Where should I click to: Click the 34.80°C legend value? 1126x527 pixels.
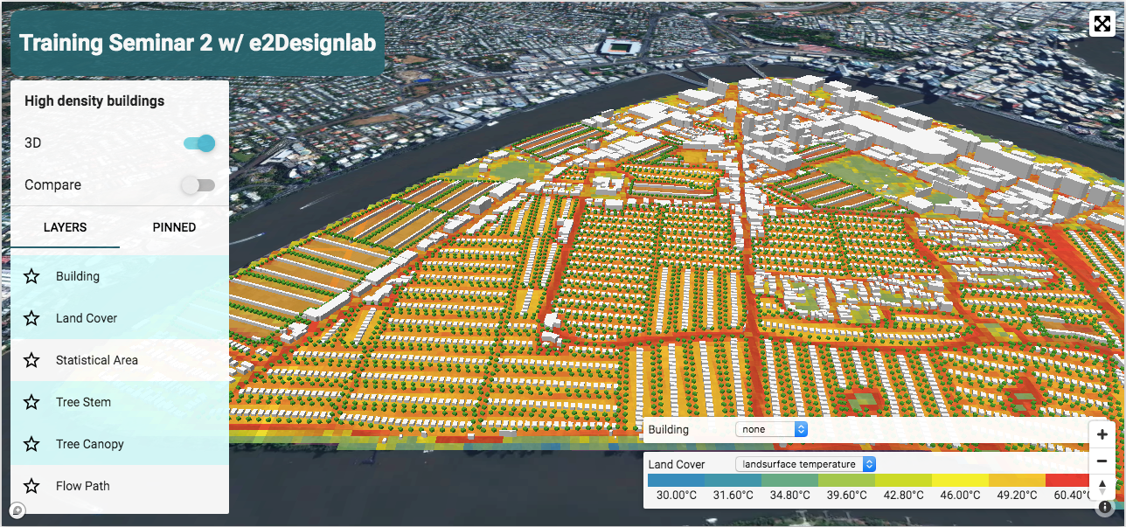coord(790,496)
